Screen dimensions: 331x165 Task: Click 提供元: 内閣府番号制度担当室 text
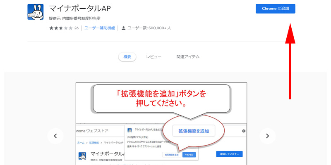click(74, 19)
